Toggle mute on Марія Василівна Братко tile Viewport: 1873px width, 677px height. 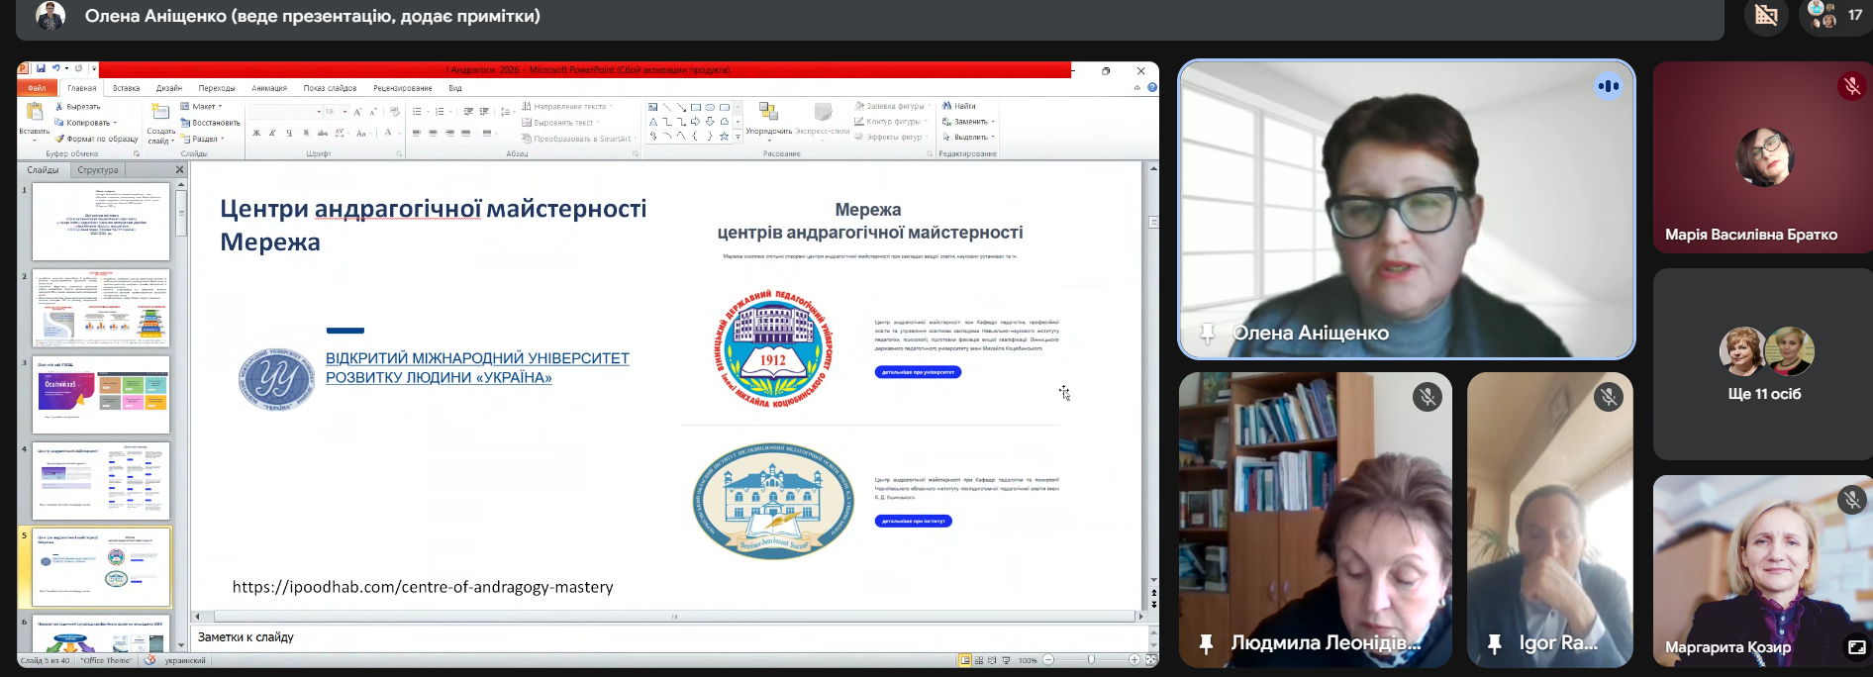pyautogui.click(x=1851, y=87)
